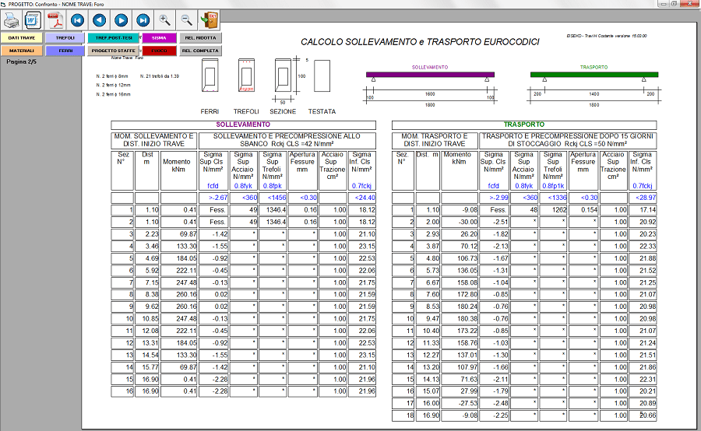Open TREFOLI section

click(65, 38)
